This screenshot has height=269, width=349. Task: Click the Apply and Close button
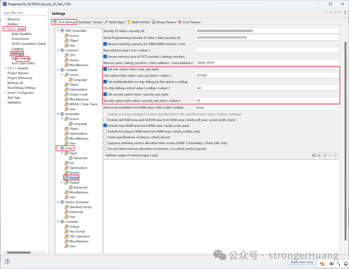301,262
